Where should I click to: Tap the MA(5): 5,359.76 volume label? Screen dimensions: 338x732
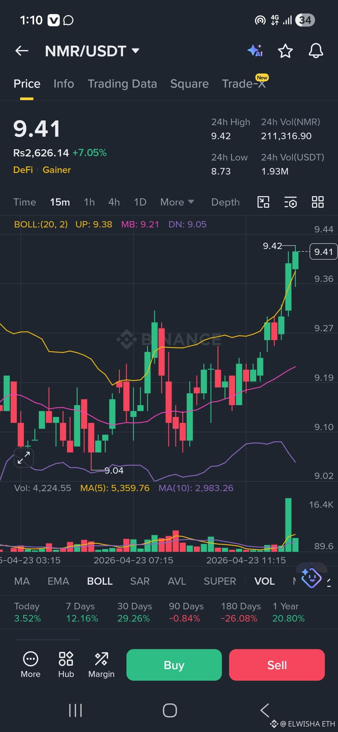pos(115,488)
